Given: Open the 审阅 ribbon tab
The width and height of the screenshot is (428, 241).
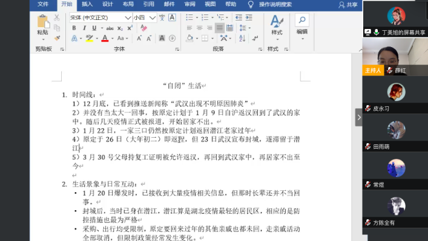Looking at the screenshot, I should point(189,4).
